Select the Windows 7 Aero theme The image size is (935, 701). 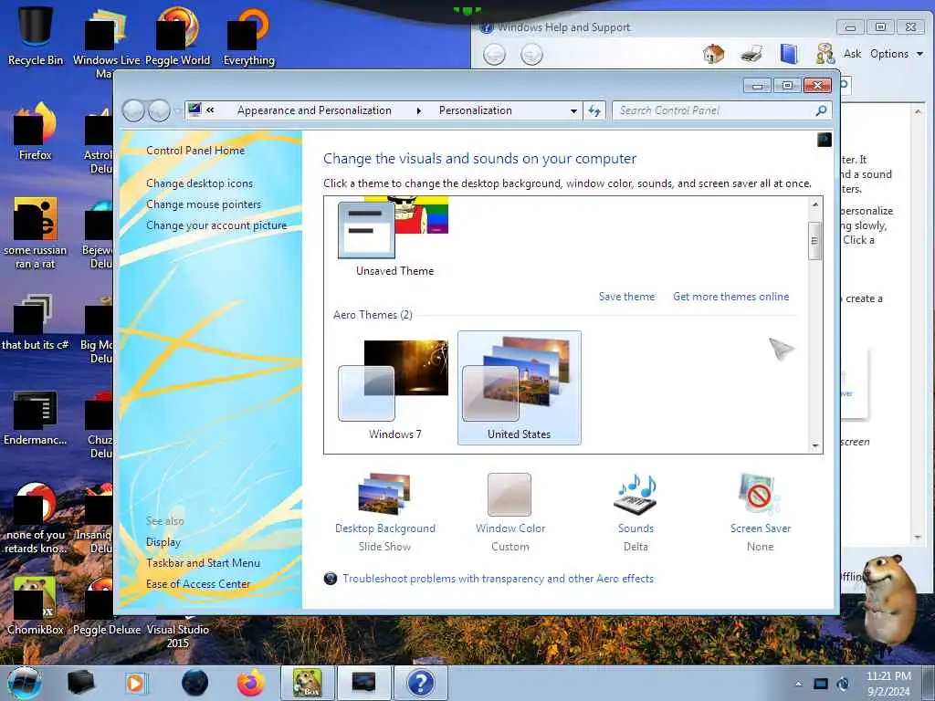click(x=394, y=388)
